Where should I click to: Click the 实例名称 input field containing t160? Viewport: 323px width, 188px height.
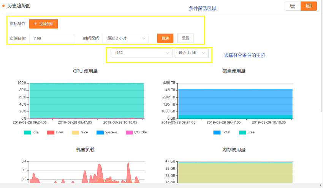coord(52,38)
